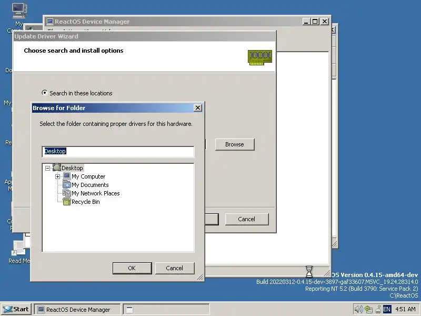Click the hardware card icon in wizard header
The width and height of the screenshot is (421, 316).
(259, 57)
